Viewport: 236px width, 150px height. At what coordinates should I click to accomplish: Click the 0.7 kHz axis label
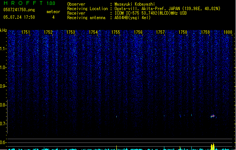[3, 124]
